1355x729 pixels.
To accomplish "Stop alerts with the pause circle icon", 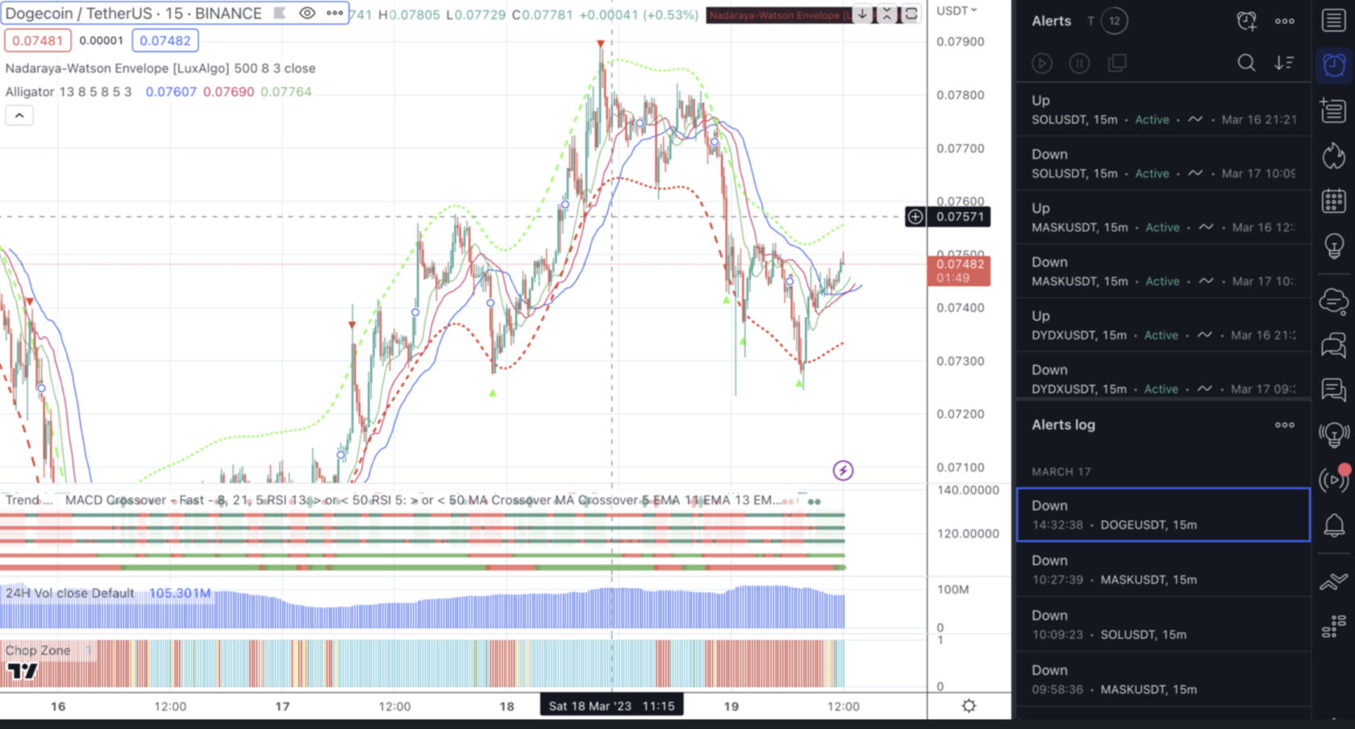I will pos(1079,63).
